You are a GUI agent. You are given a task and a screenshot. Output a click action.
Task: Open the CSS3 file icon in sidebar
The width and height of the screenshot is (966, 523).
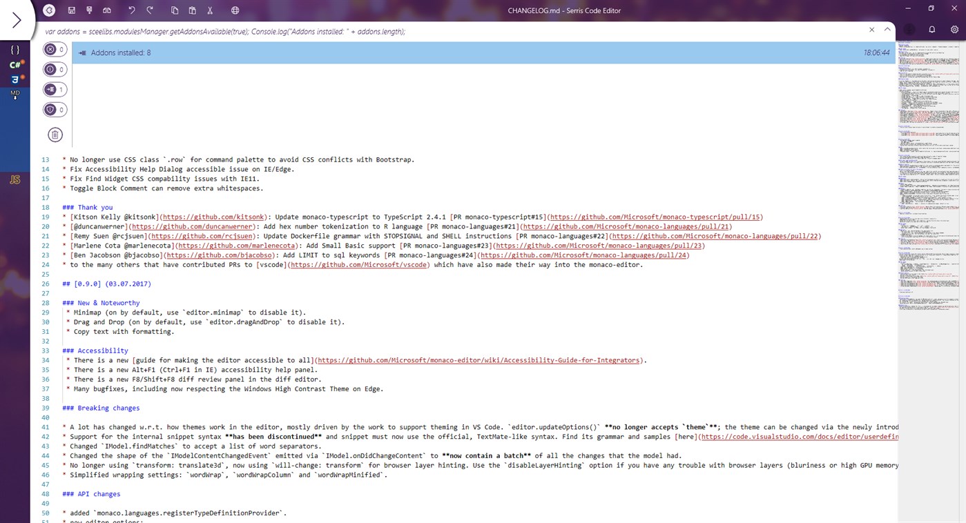click(x=15, y=79)
